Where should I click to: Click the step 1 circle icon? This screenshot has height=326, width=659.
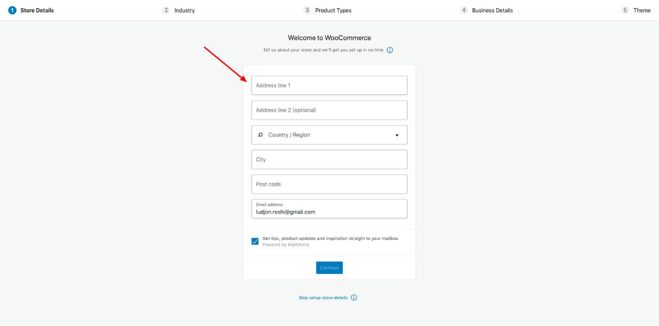(12, 10)
